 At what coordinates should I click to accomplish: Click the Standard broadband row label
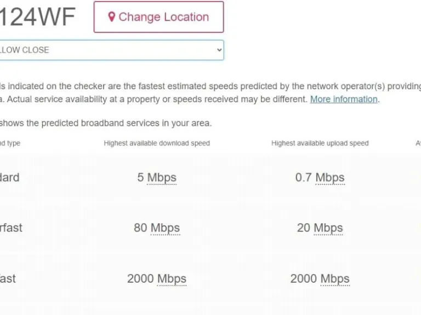[x=9, y=178]
